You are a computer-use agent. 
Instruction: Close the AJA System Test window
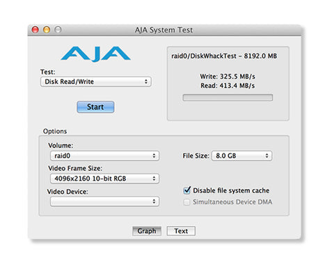(x=35, y=30)
